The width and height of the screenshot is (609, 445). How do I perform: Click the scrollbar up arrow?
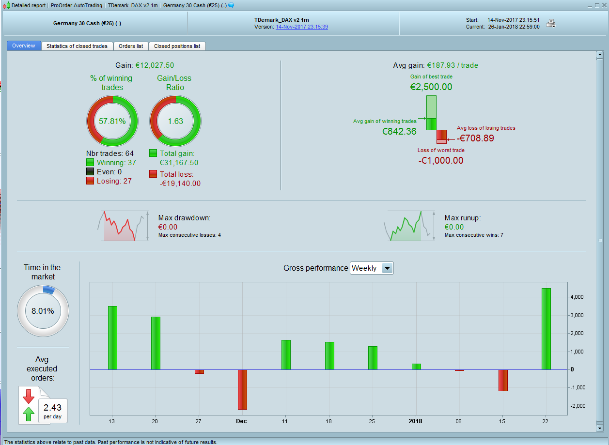pyautogui.click(x=599, y=55)
